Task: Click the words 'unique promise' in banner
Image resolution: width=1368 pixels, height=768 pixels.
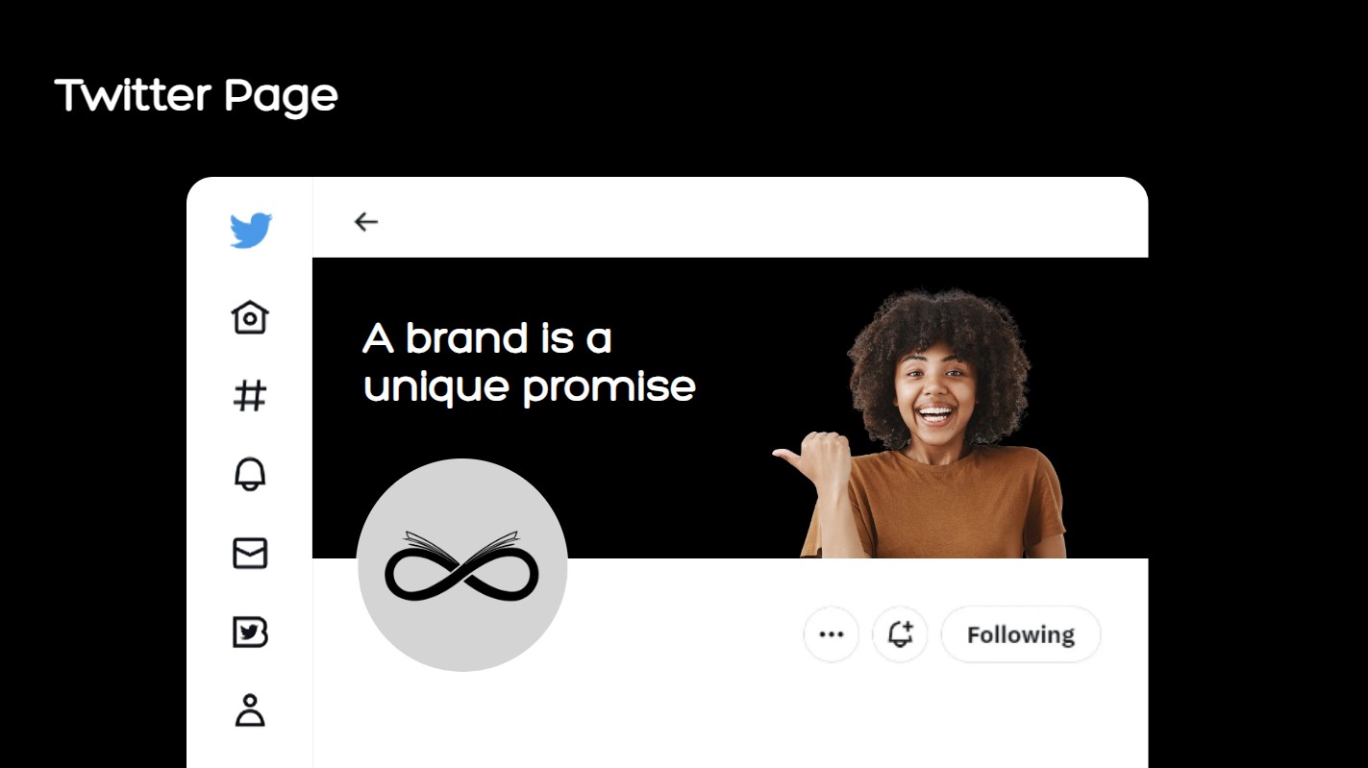Action: click(x=530, y=386)
